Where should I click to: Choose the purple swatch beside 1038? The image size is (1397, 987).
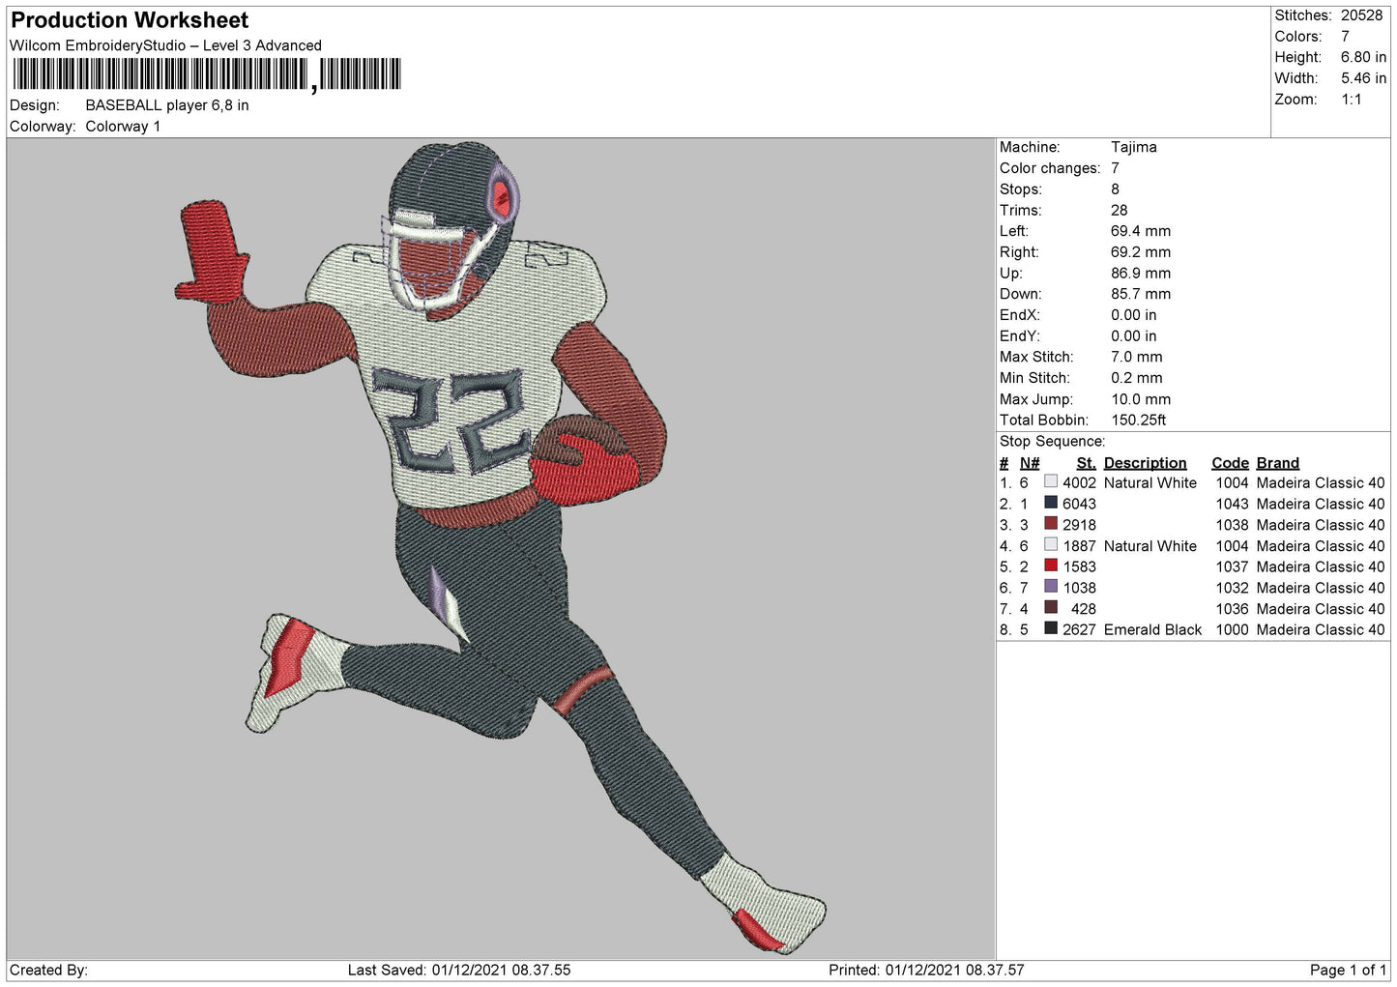1051,587
